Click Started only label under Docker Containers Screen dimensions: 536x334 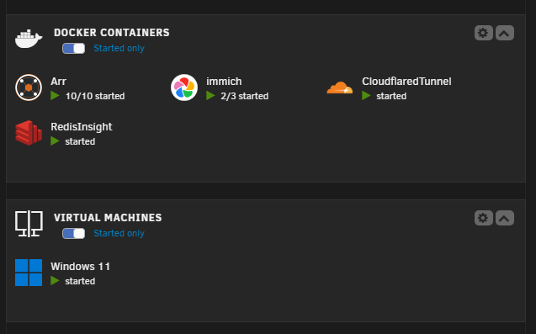[119, 48]
